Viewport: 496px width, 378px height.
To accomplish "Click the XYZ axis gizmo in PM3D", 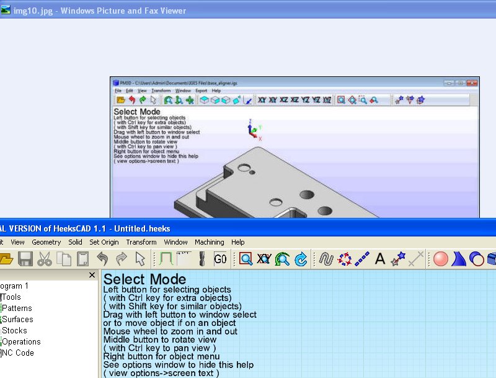I will click(254, 130).
